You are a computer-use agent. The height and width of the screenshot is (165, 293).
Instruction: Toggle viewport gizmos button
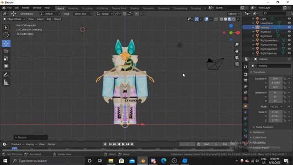tap(196, 19)
